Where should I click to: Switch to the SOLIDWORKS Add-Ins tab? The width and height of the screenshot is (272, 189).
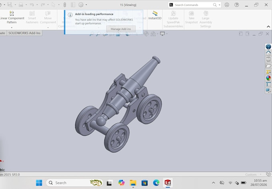24,33
